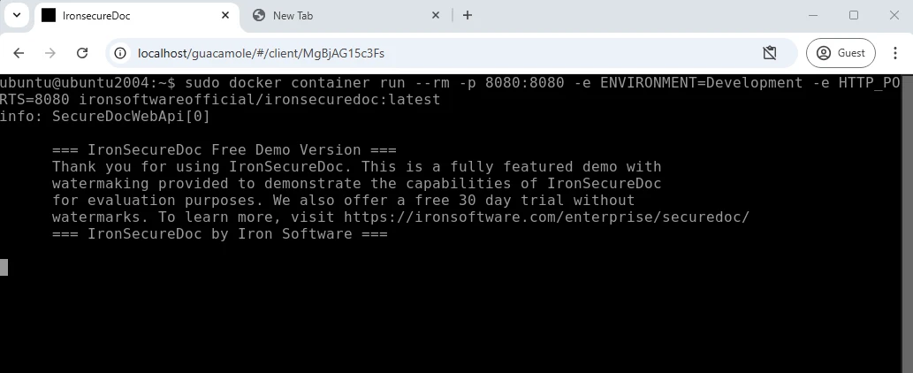Maximize the browser window
The height and width of the screenshot is (373, 913).
(x=853, y=15)
